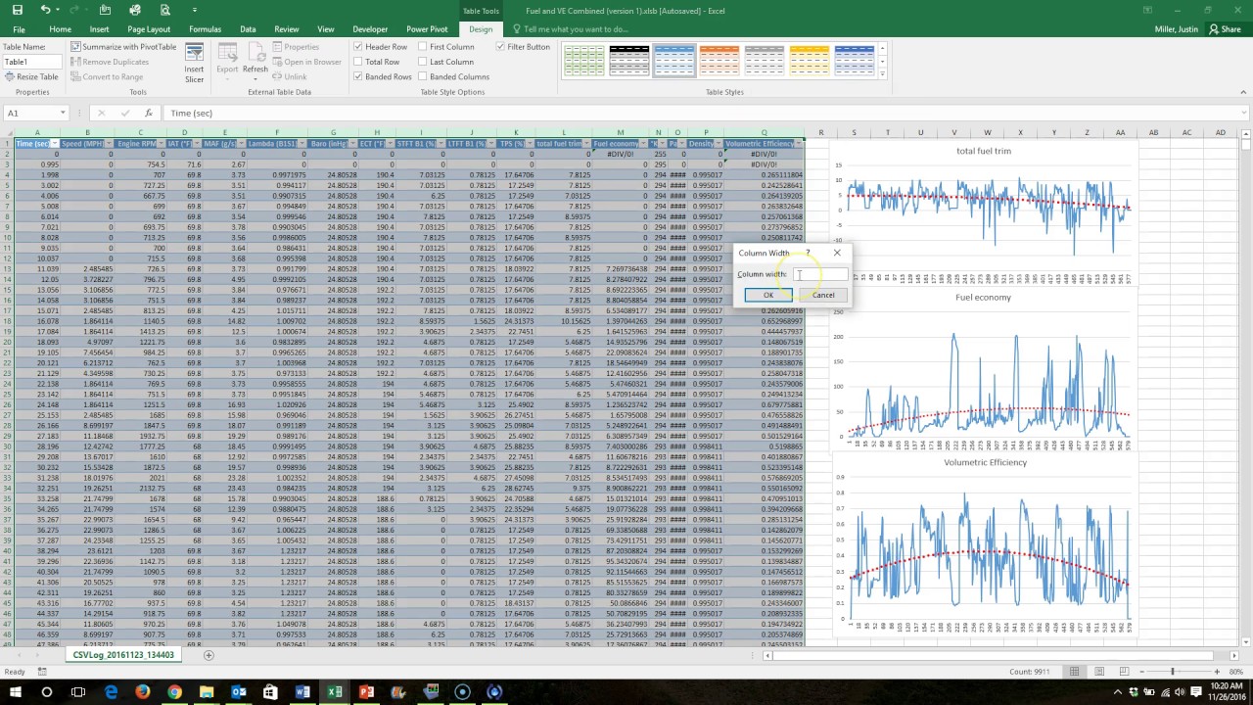1253x705 pixels.
Task: Open Outlook from taskbar
Action: pyautogui.click(x=238, y=692)
